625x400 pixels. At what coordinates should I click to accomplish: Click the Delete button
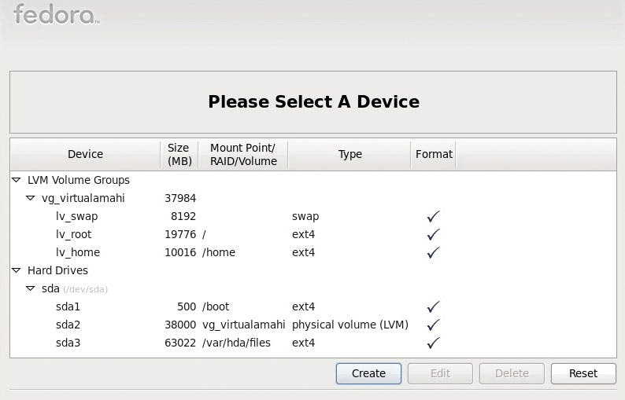[512, 373]
